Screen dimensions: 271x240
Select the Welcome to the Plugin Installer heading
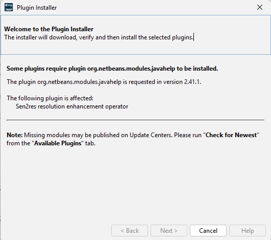point(48,29)
